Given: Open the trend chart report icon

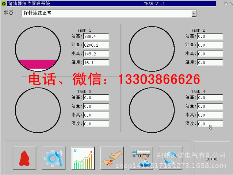Looking at the screenshot, I should tap(83, 158).
